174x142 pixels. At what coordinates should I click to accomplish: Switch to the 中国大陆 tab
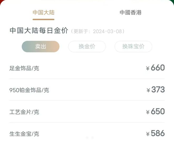[43, 12]
